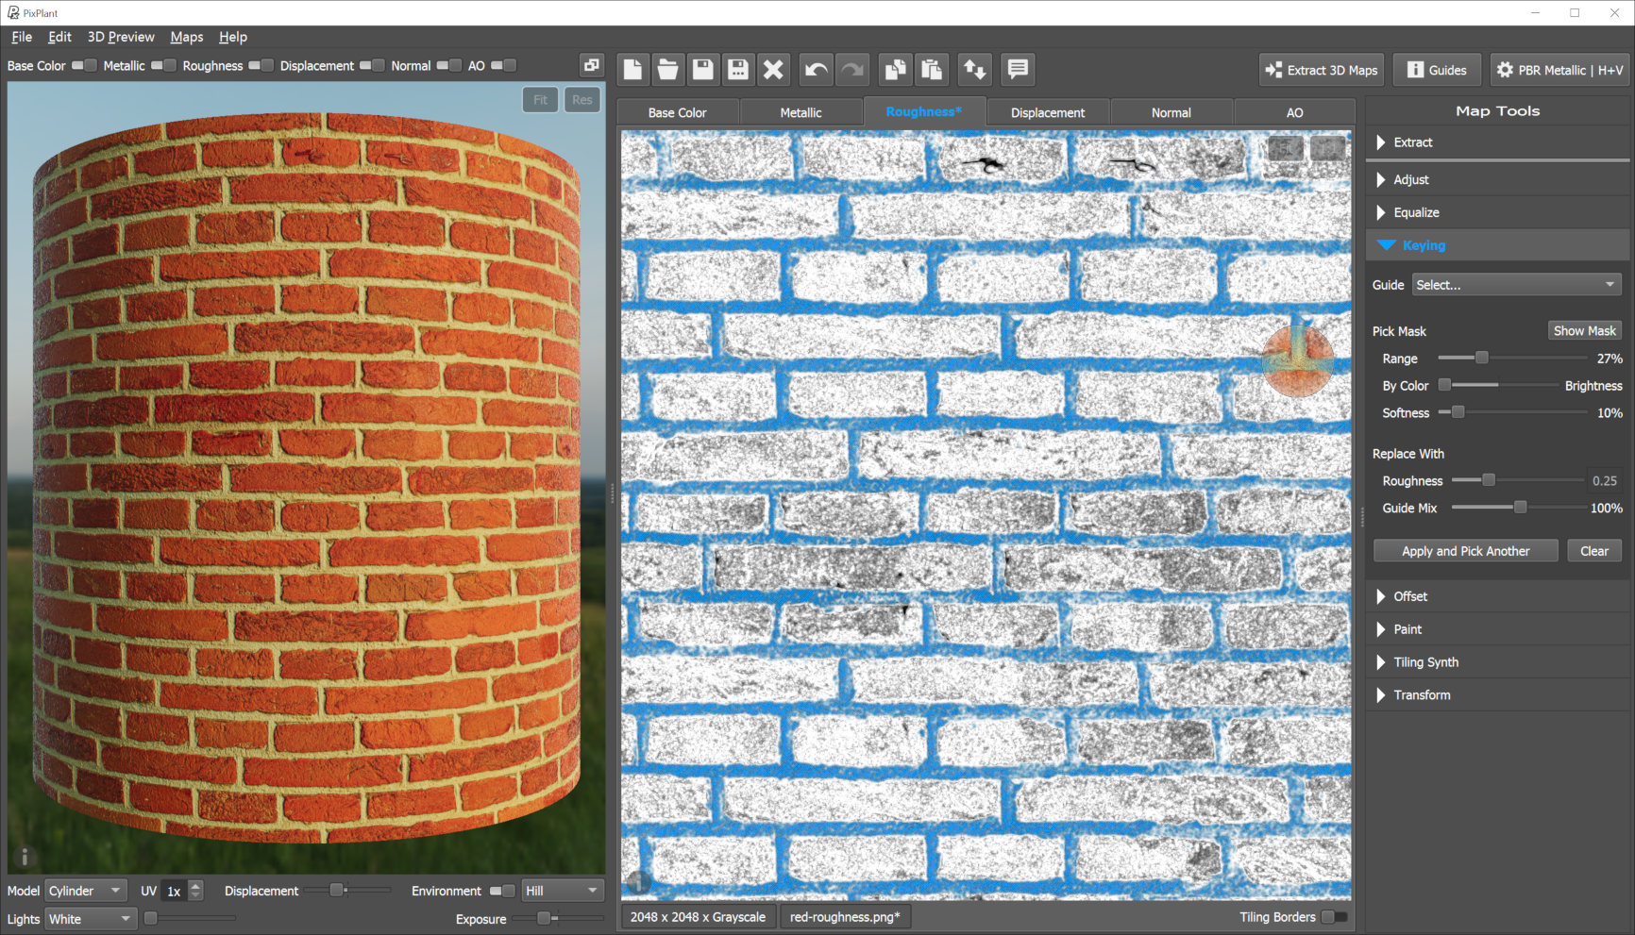Click the Range slider handle
The height and width of the screenshot is (935, 1635).
coord(1482,359)
